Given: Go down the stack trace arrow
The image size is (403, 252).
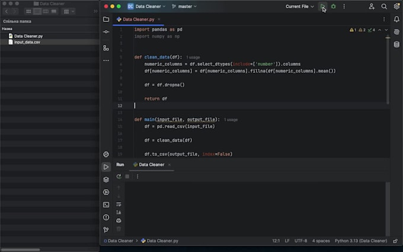Looking at the screenshot, I should 119,196.
